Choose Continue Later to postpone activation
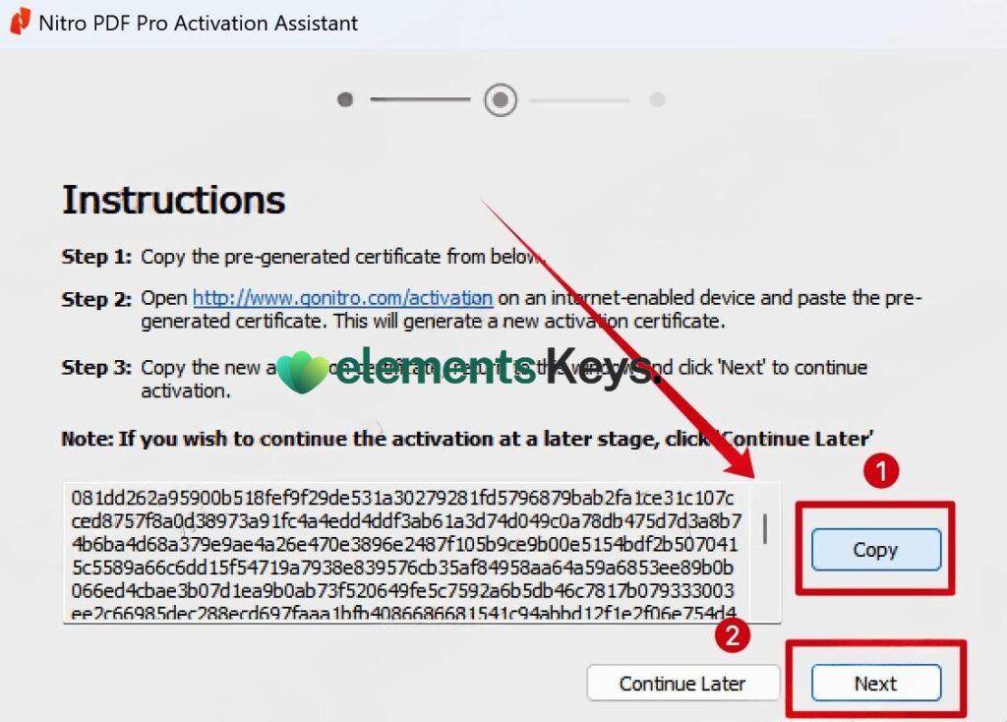Image resolution: width=1007 pixels, height=722 pixels. (683, 683)
